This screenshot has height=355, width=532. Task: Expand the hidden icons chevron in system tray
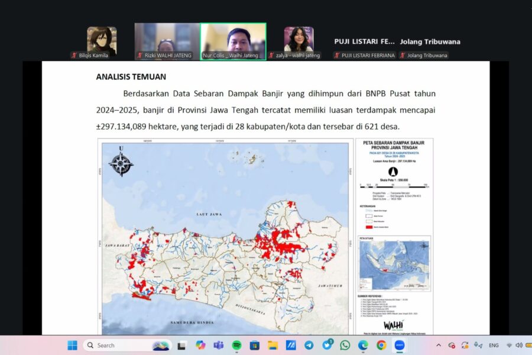point(439,345)
